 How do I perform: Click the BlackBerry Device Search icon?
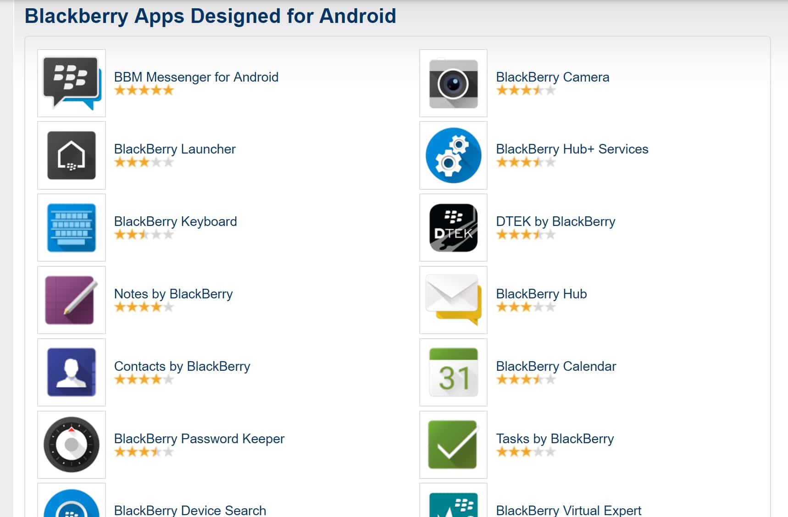coord(72,500)
